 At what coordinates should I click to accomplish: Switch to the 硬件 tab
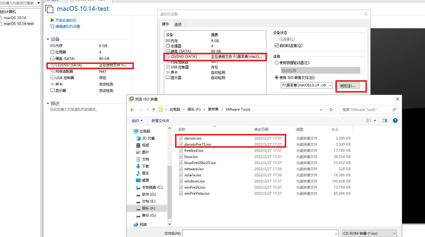click(165, 24)
